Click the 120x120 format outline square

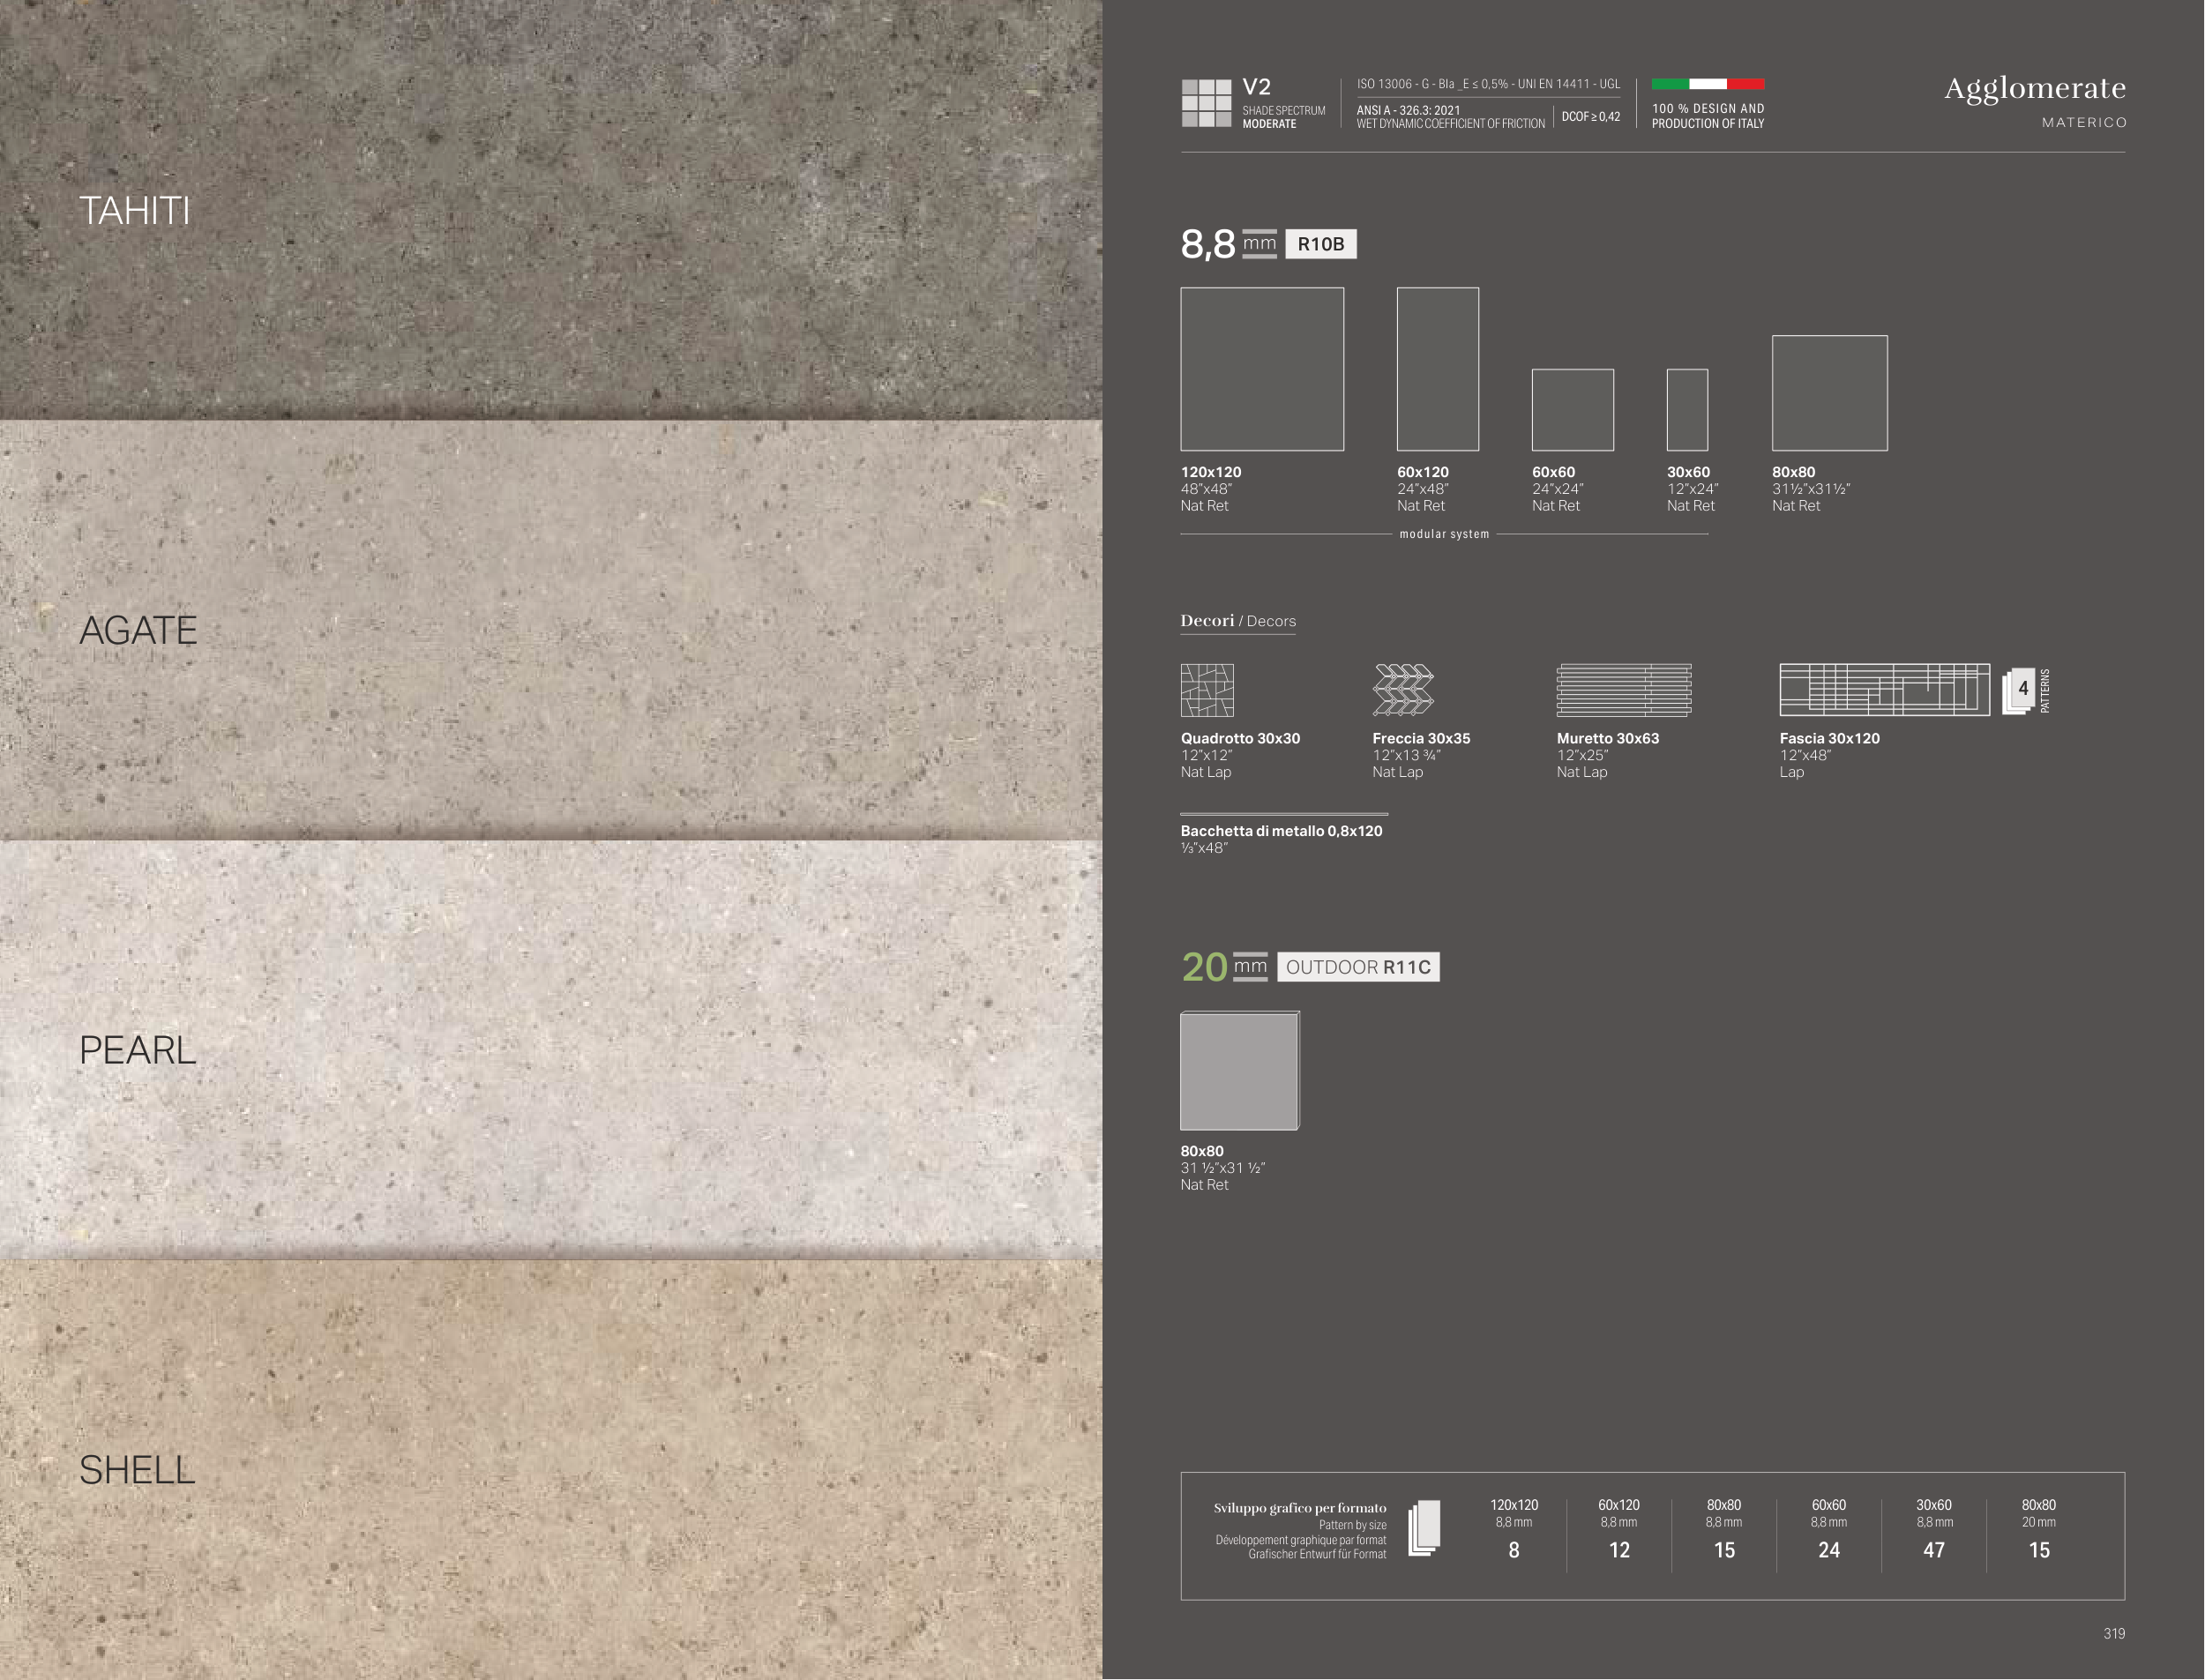click(1262, 369)
